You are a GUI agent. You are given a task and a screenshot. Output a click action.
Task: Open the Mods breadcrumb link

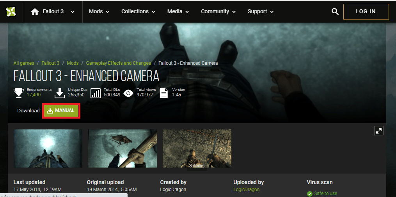point(73,63)
